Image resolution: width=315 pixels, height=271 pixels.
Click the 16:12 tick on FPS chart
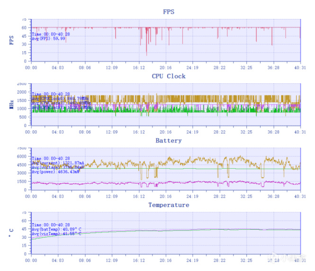[x=139, y=68]
